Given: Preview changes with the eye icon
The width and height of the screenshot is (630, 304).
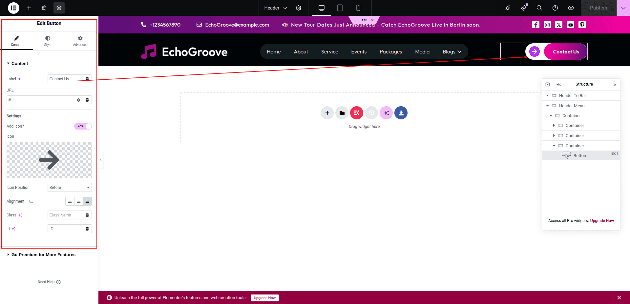Looking at the screenshot, I should pos(571,8).
